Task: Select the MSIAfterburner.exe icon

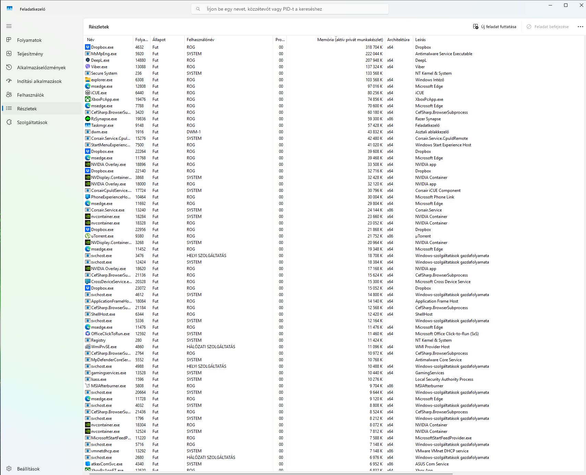Action: coord(88,386)
